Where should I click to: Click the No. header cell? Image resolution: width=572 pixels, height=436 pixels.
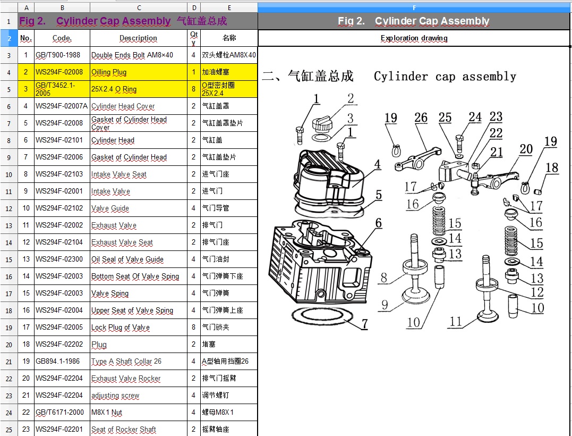tap(26, 38)
